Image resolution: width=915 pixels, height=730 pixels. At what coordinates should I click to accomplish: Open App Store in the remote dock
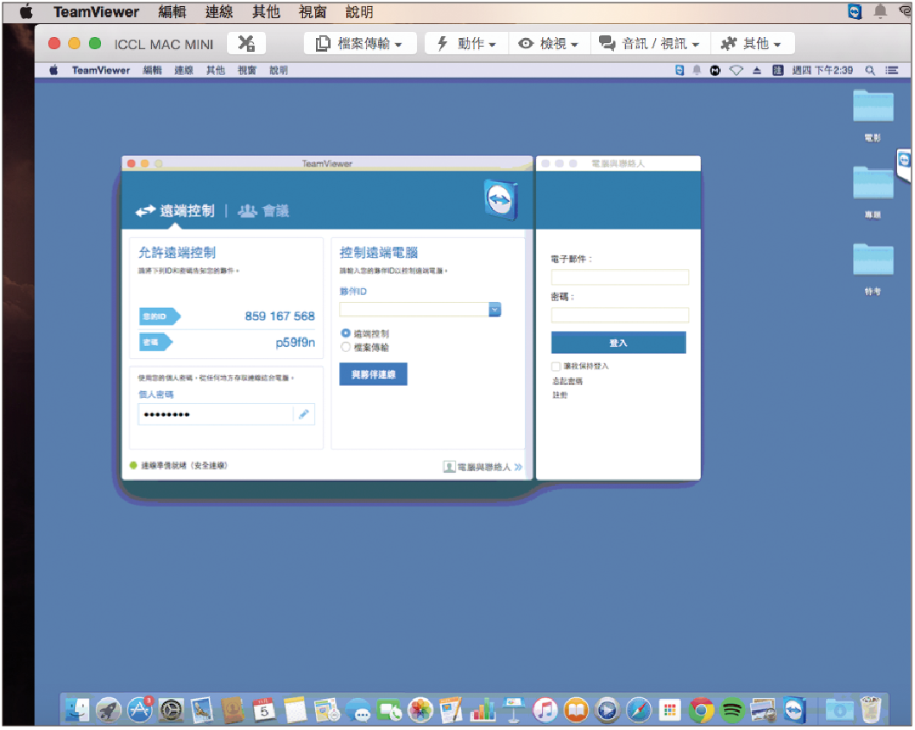coord(140,710)
